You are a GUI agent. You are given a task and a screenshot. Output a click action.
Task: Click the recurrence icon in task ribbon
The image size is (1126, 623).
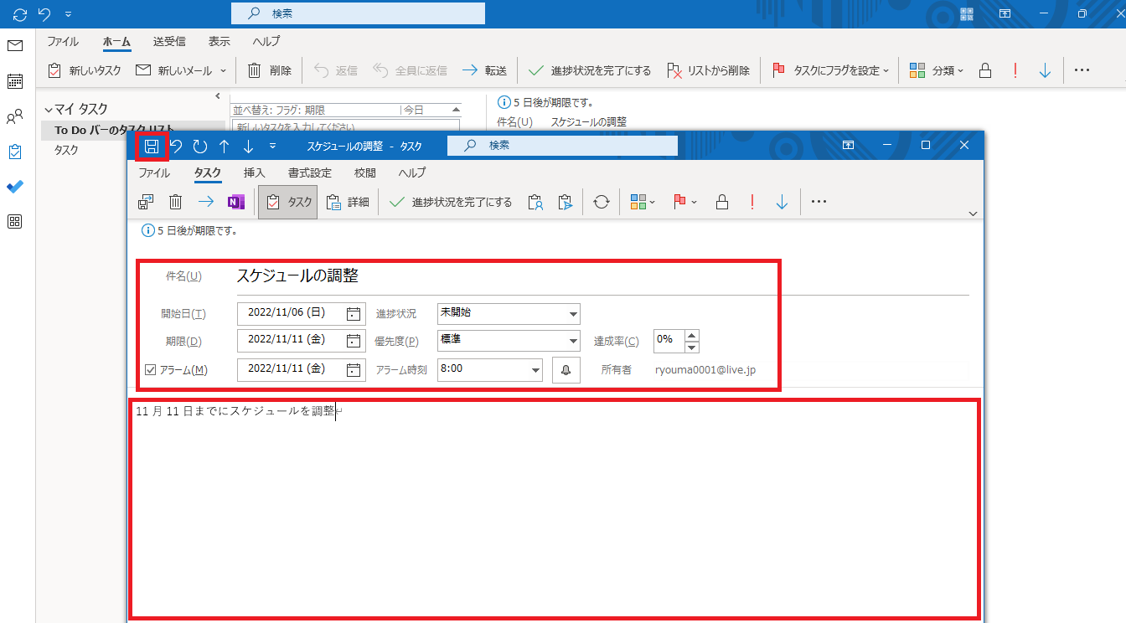601,202
